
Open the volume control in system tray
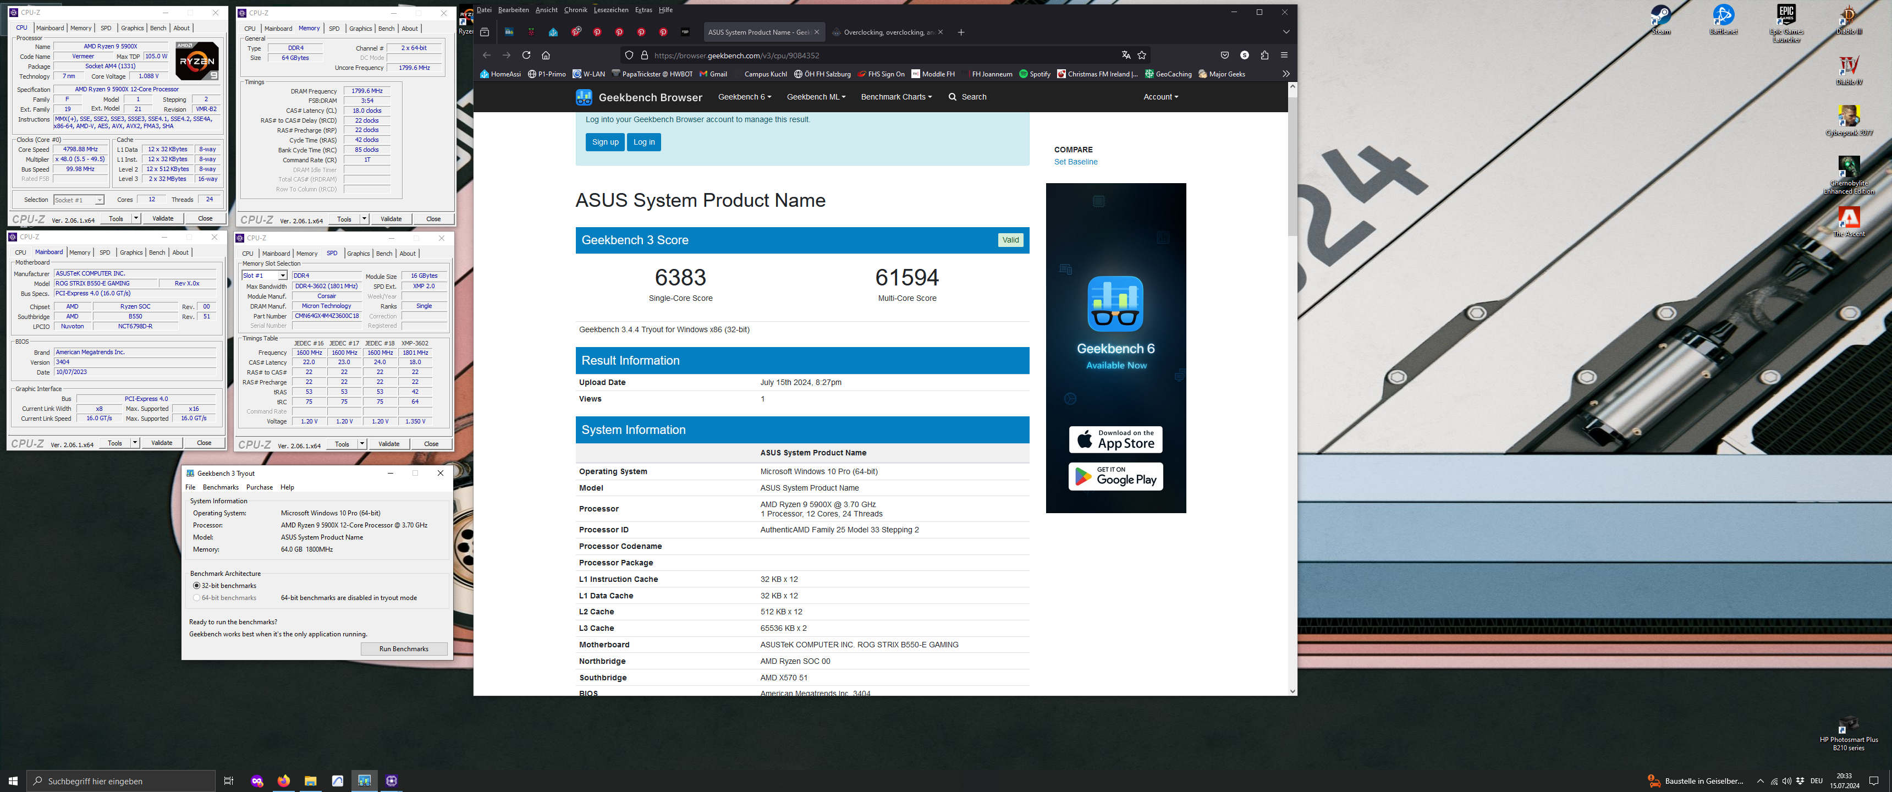[x=1787, y=781]
